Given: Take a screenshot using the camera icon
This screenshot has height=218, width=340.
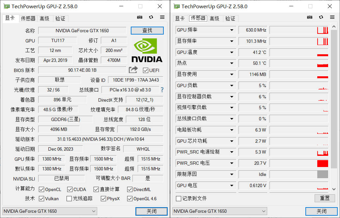Looking at the screenshot, I should point(139,17).
